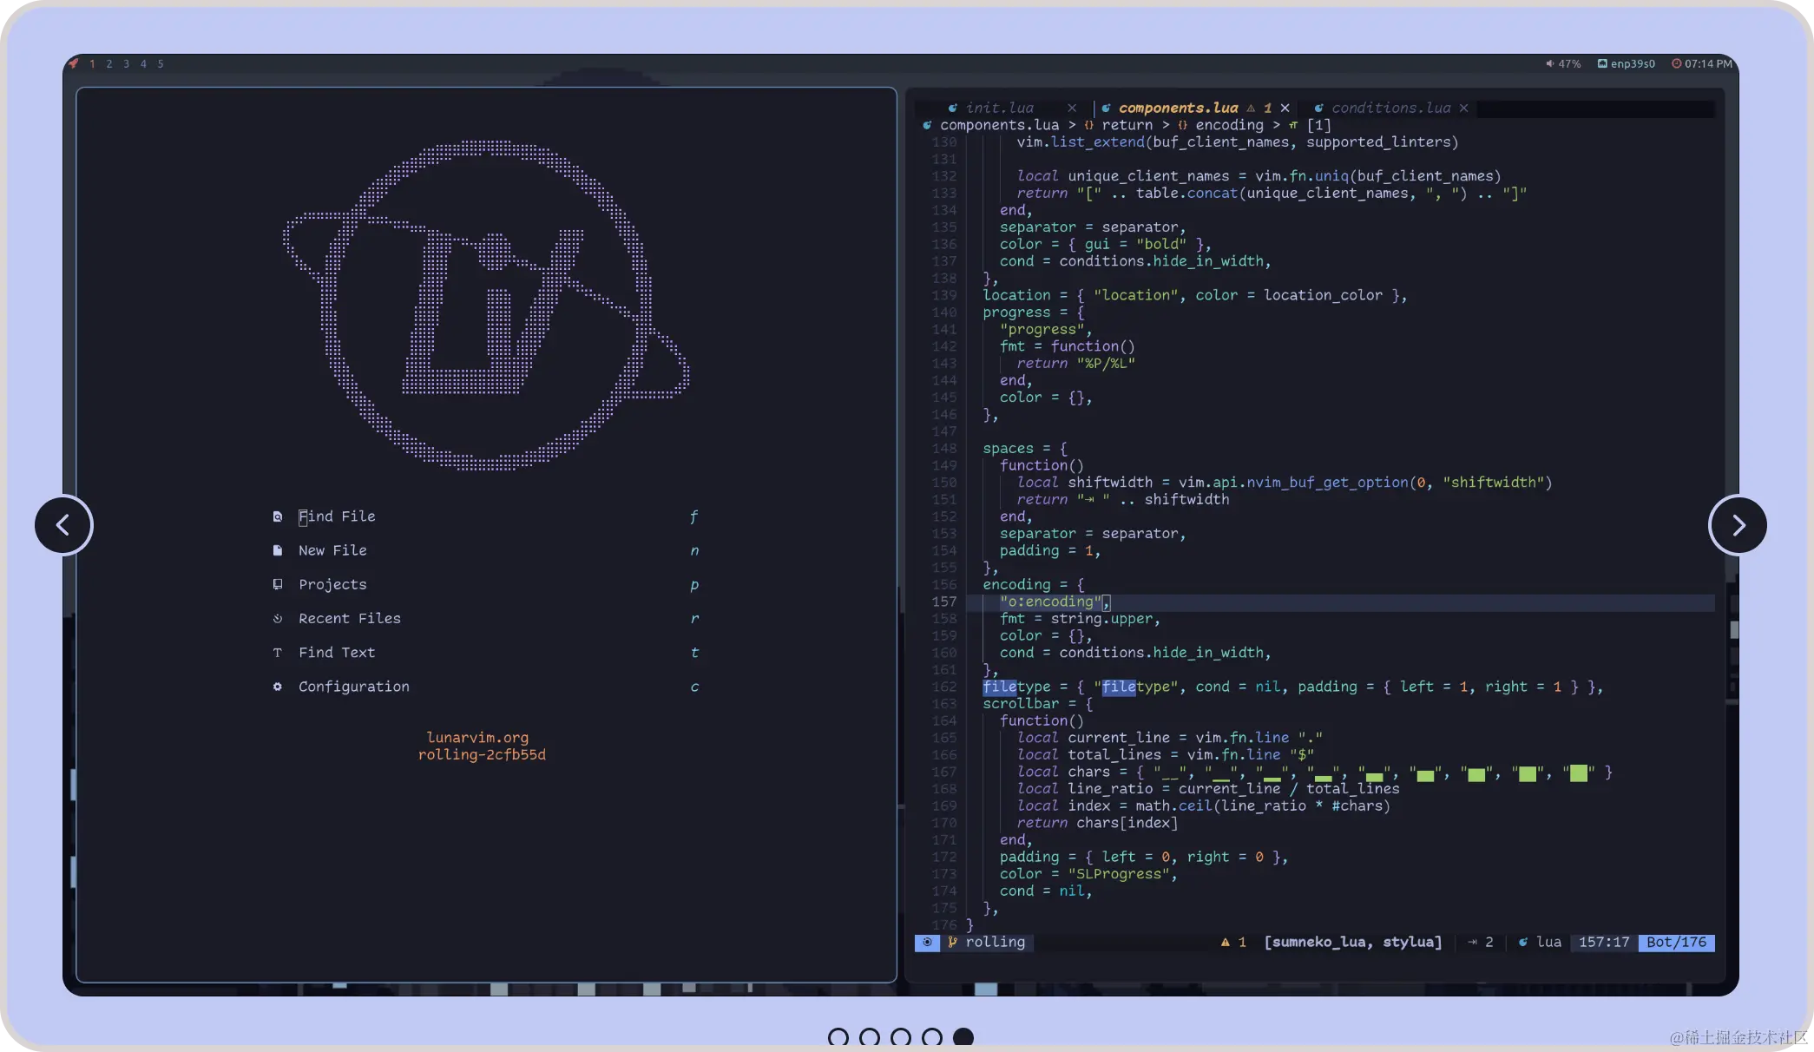Viewport: 1814px width, 1052px height.
Task: Go to the previous carousel slide
Action: coord(63,524)
